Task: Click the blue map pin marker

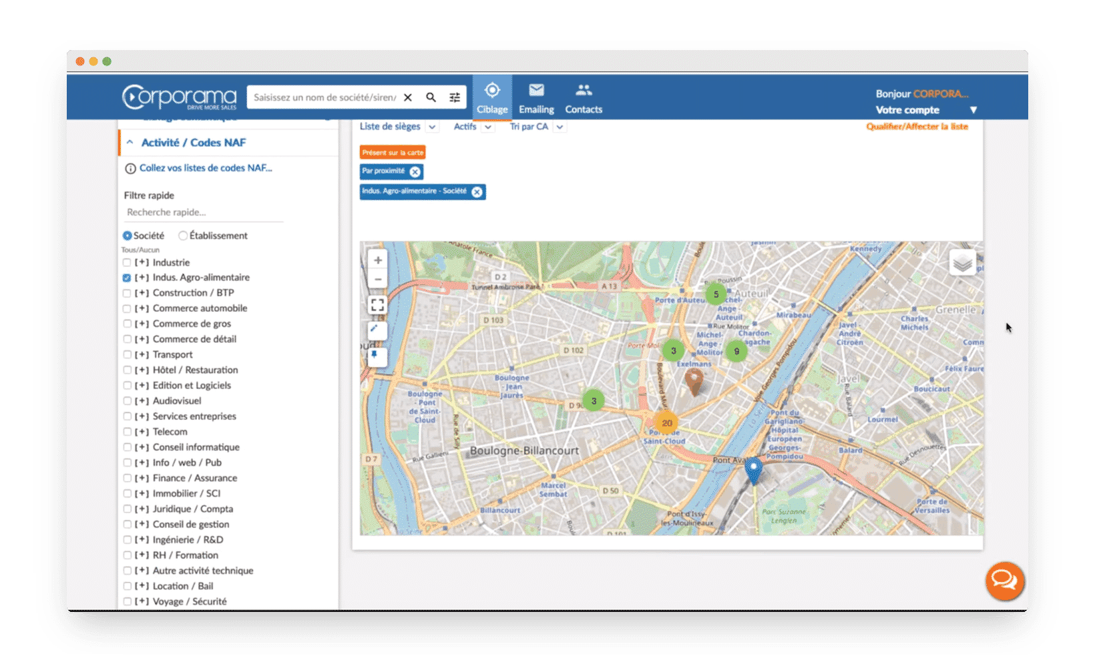Action: point(753,470)
